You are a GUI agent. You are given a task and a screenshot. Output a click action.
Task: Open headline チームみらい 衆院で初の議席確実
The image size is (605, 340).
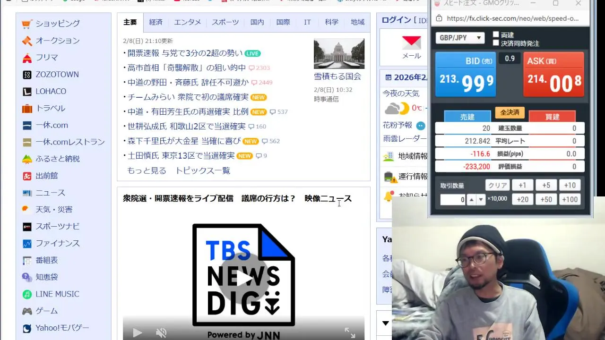[188, 97]
